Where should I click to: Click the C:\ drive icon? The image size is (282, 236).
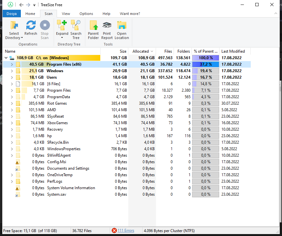point(12,58)
